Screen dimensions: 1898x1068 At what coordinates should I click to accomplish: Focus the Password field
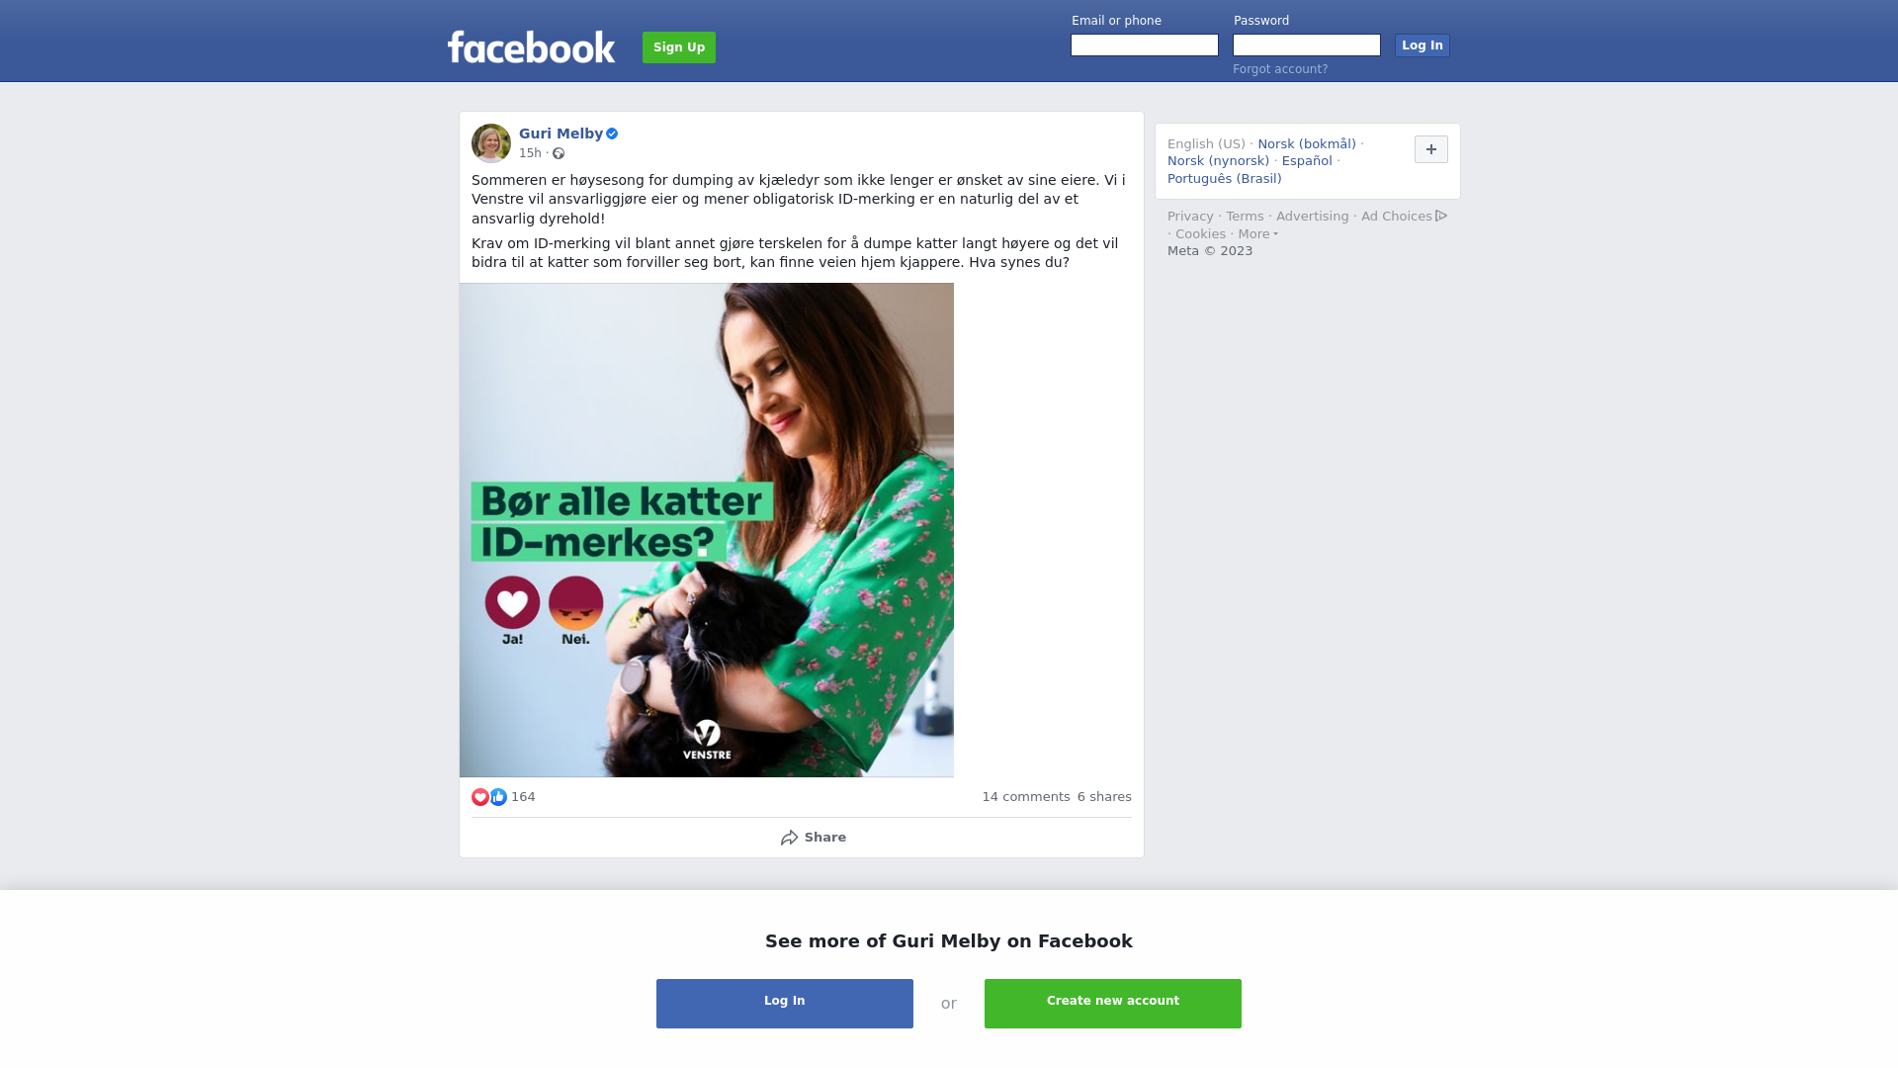coord(1307,45)
